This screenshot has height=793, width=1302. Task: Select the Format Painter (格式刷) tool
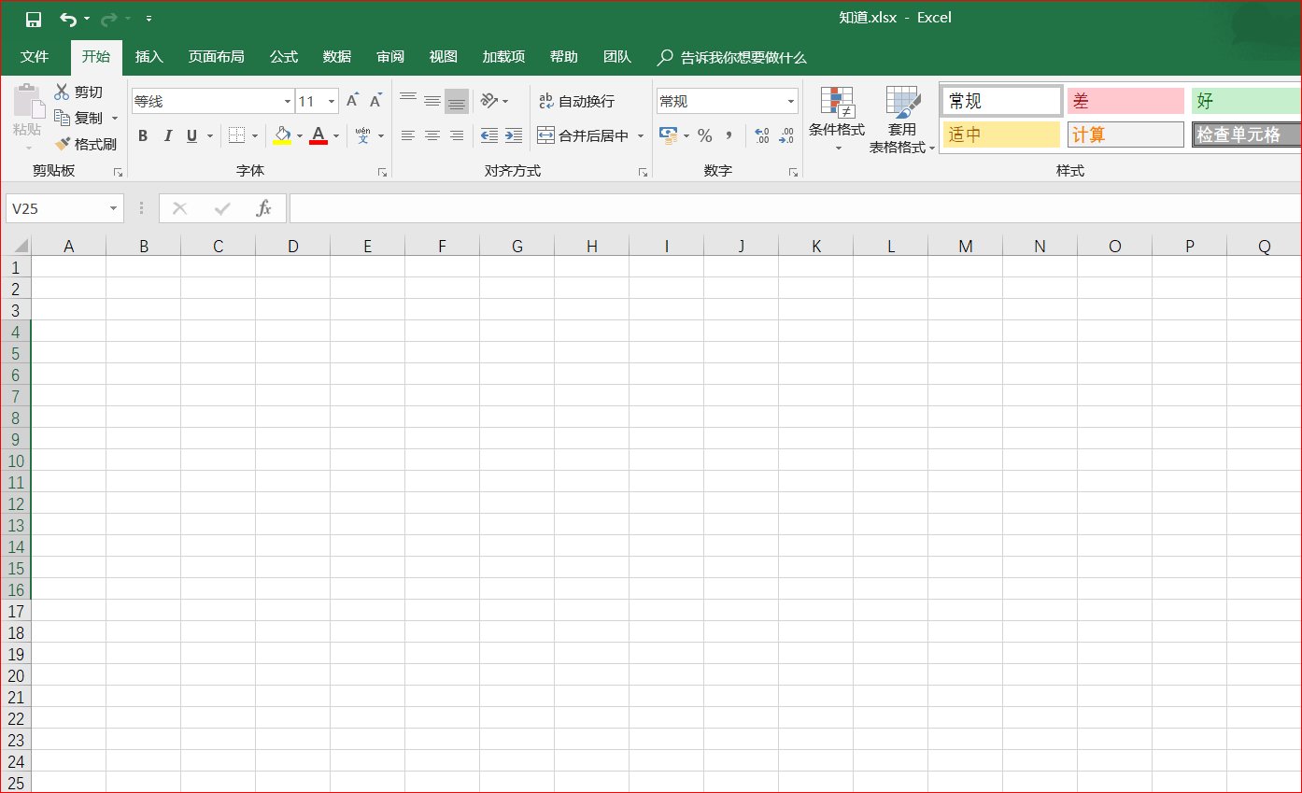(85, 144)
